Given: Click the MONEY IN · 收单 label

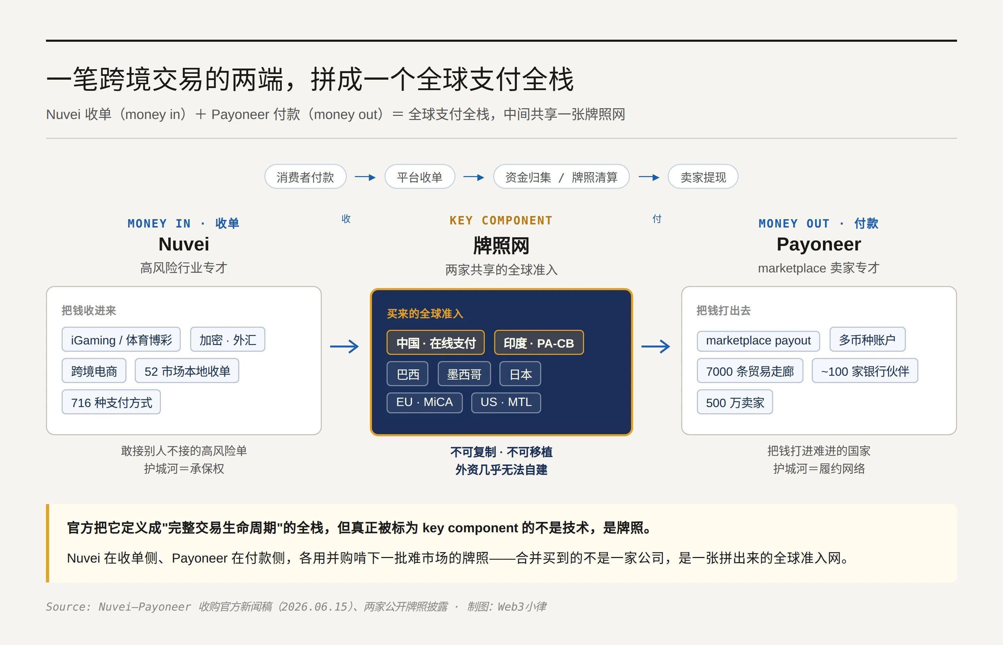Looking at the screenshot, I should tap(184, 223).
